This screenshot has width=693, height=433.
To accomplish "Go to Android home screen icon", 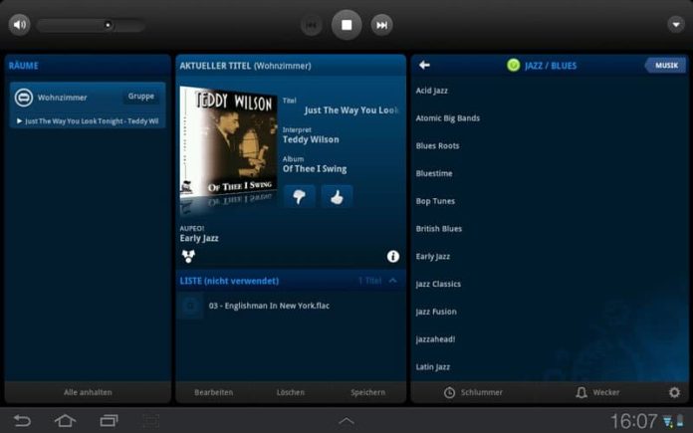I will (x=65, y=420).
